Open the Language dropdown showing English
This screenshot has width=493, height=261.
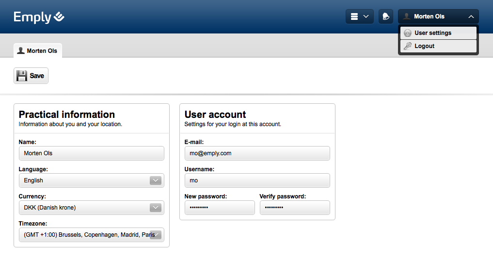[91, 180]
